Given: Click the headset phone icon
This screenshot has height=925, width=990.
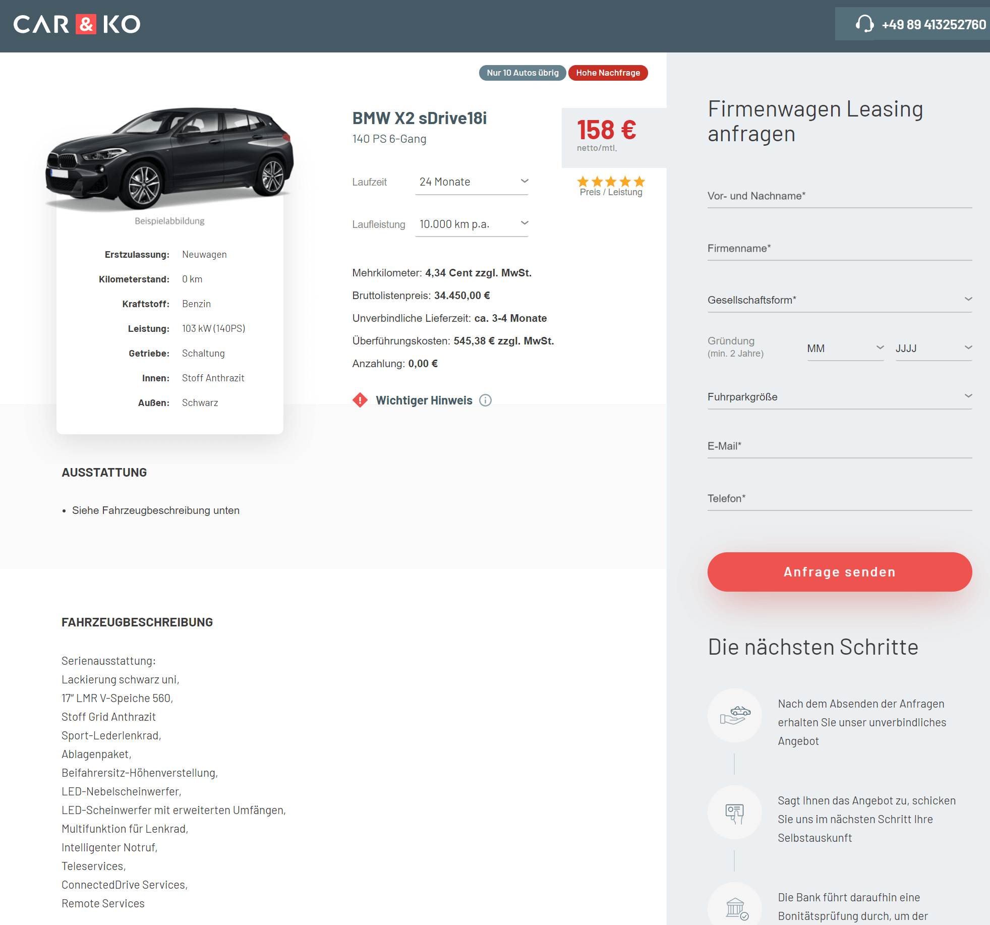Looking at the screenshot, I should (x=864, y=24).
